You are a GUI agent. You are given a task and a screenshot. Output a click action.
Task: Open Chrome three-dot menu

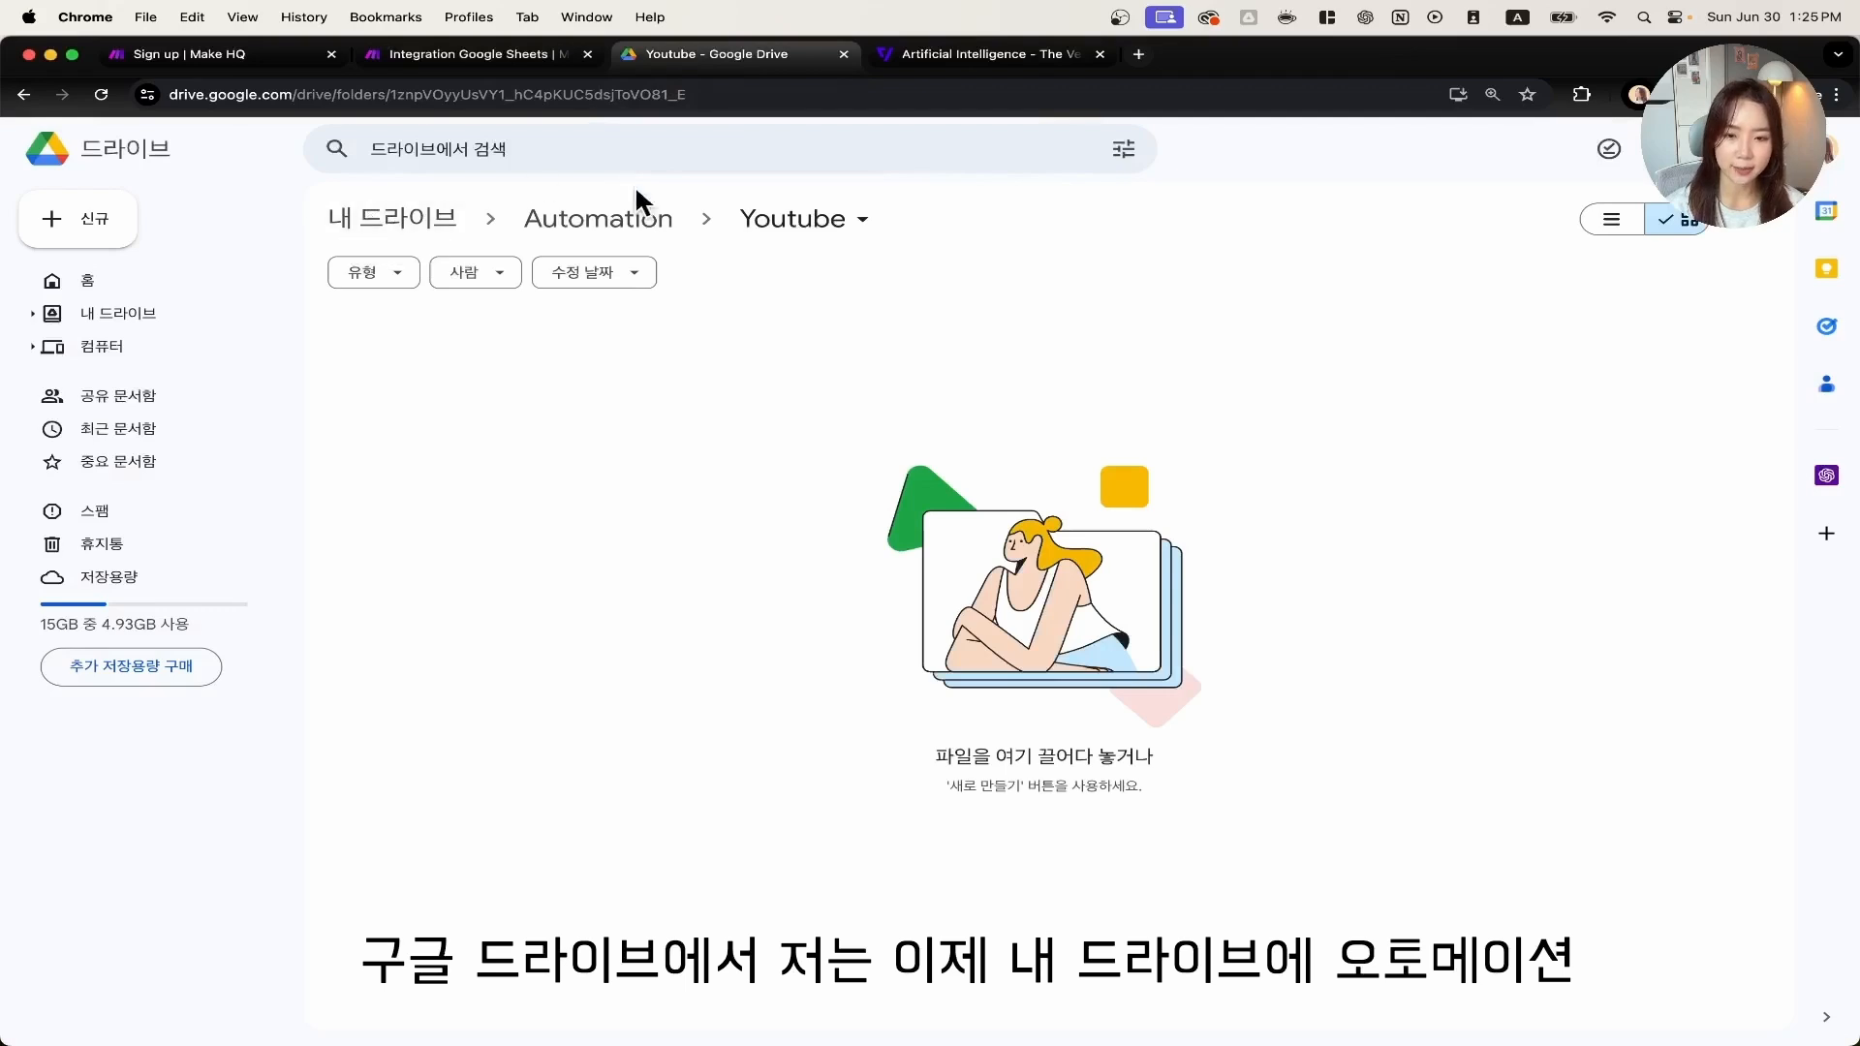point(1837,95)
